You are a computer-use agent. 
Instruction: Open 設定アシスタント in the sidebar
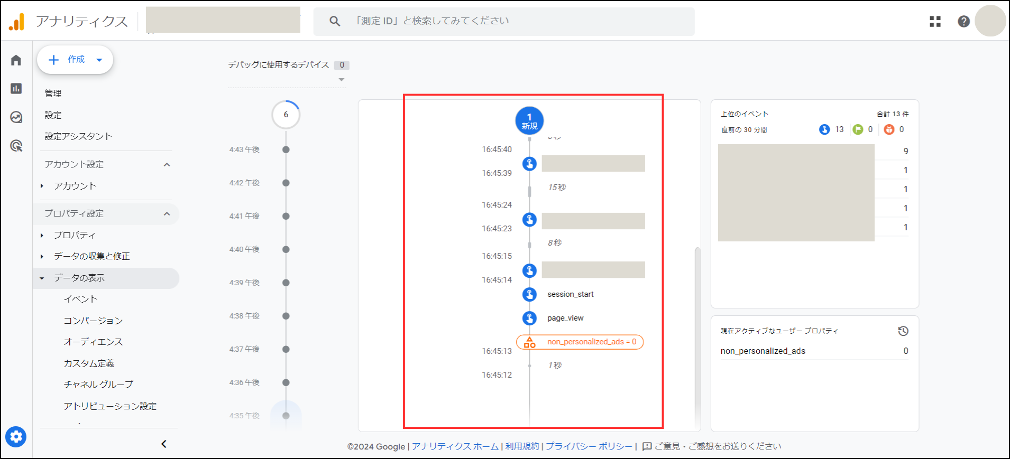78,136
